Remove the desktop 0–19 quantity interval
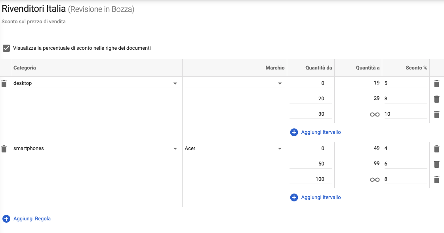The width and height of the screenshot is (444, 233). (436, 84)
